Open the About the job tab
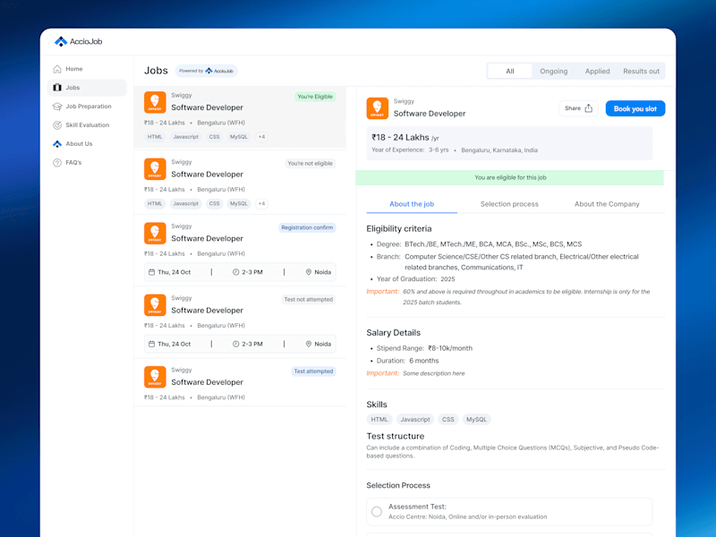 (x=412, y=204)
